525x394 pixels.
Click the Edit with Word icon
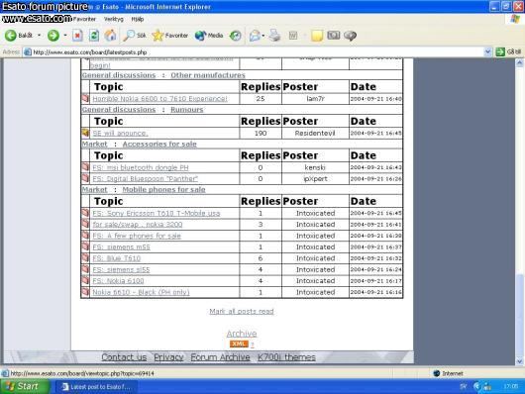[x=293, y=36]
